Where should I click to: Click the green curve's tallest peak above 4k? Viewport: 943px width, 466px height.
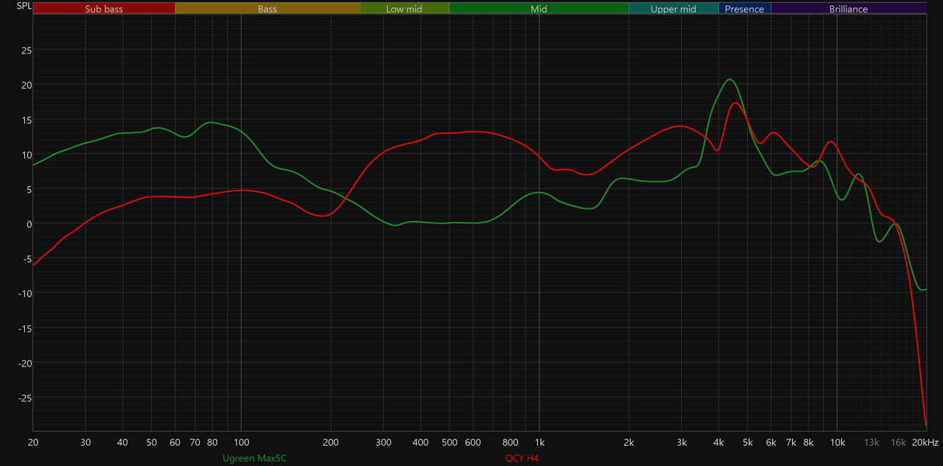[729, 79]
